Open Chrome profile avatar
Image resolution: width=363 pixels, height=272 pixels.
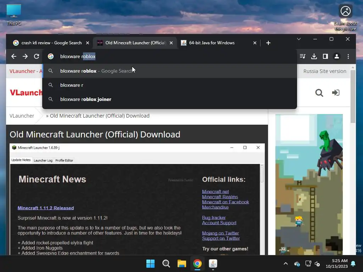coord(337,56)
